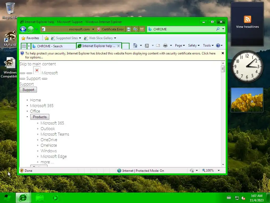Click the broken Microsoft logo image
The height and width of the screenshot is (203, 270).
pos(37,70)
